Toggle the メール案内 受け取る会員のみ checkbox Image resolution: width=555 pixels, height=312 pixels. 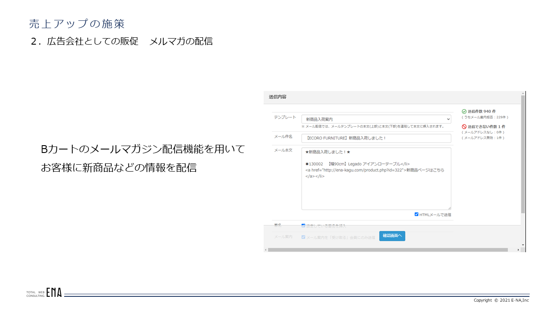[304, 237]
